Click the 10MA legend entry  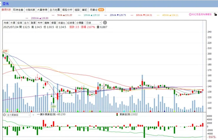click(x=89, y=15)
